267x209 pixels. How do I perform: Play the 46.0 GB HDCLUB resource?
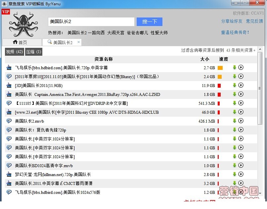click(241, 112)
